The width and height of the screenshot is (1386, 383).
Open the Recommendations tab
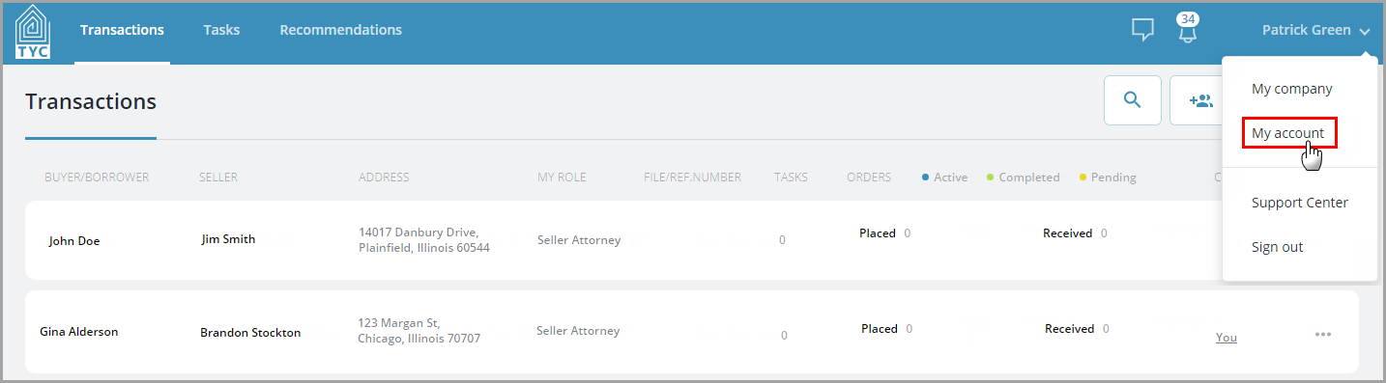click(340, 31)
